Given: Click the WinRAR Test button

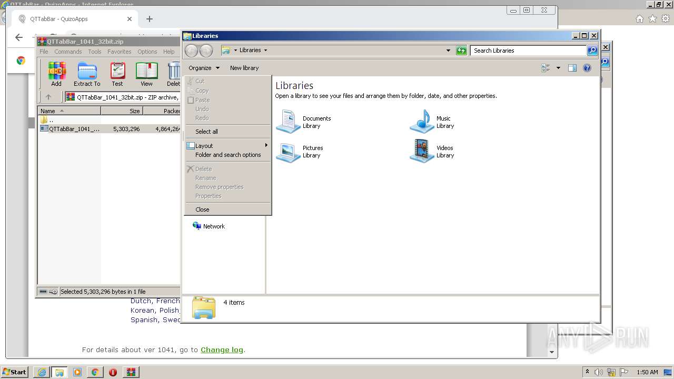Looking at the screenshot, I should coord(117,74).
